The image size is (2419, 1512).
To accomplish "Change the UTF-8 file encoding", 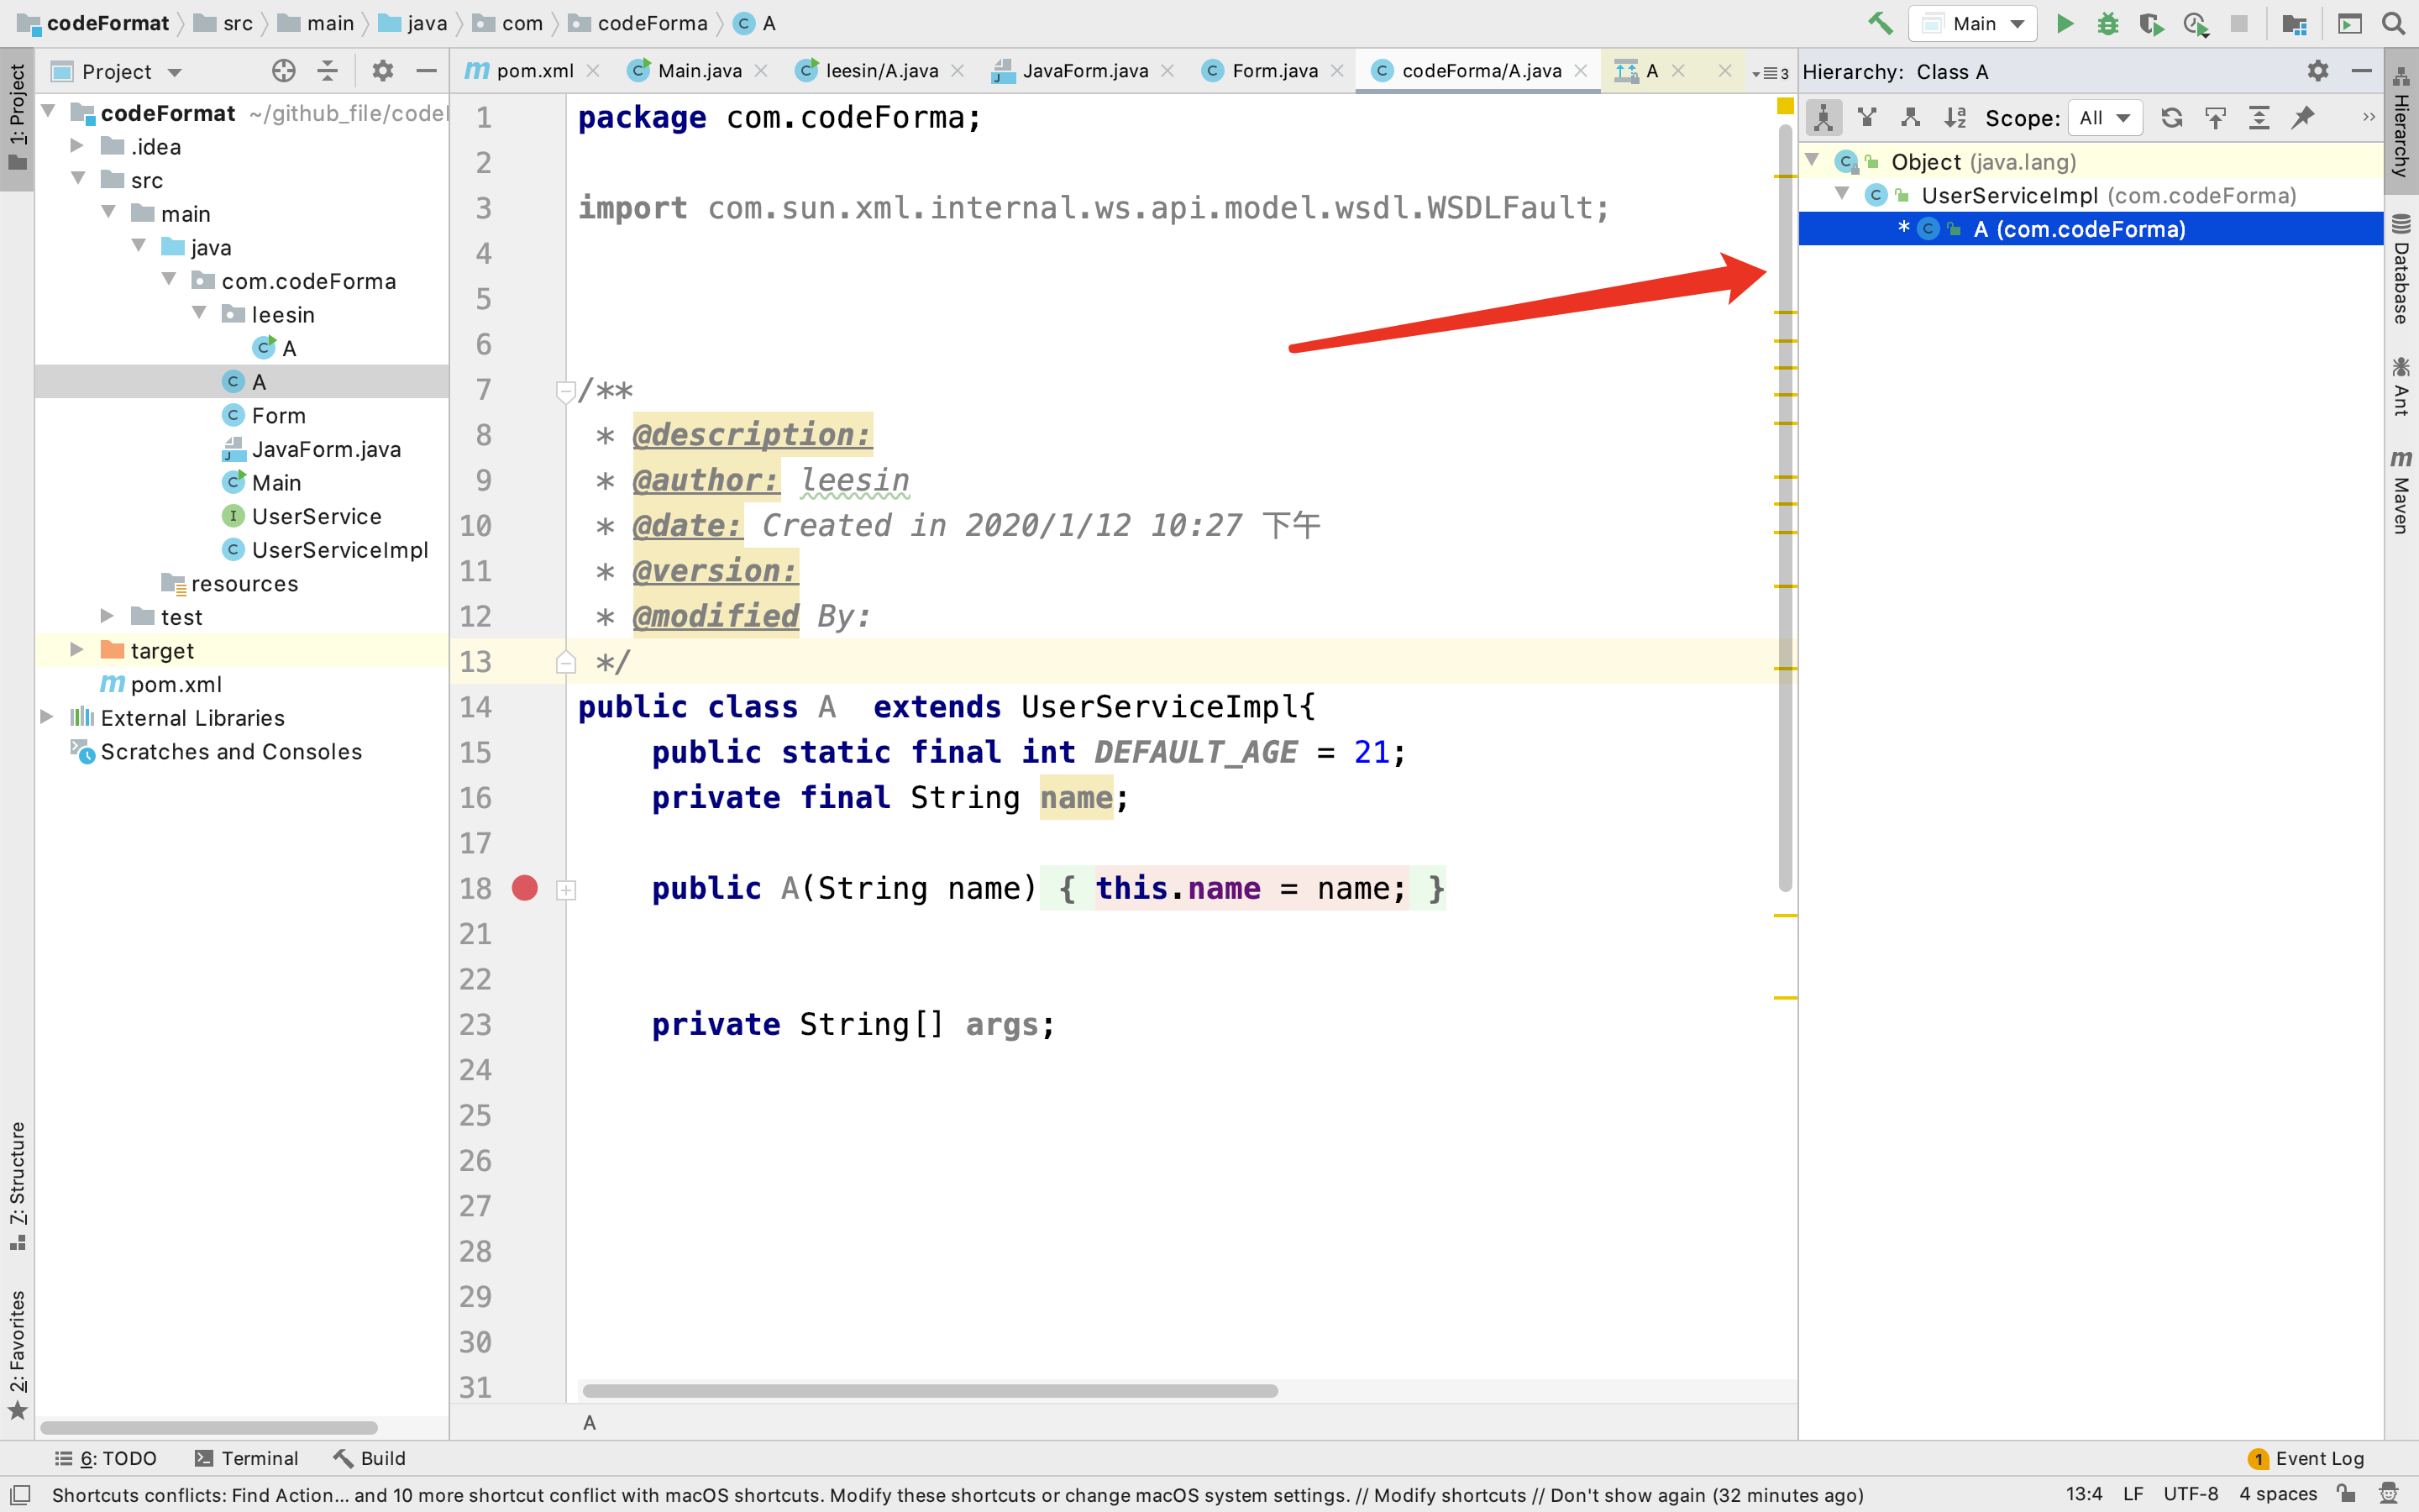I will [2190, 1494].
